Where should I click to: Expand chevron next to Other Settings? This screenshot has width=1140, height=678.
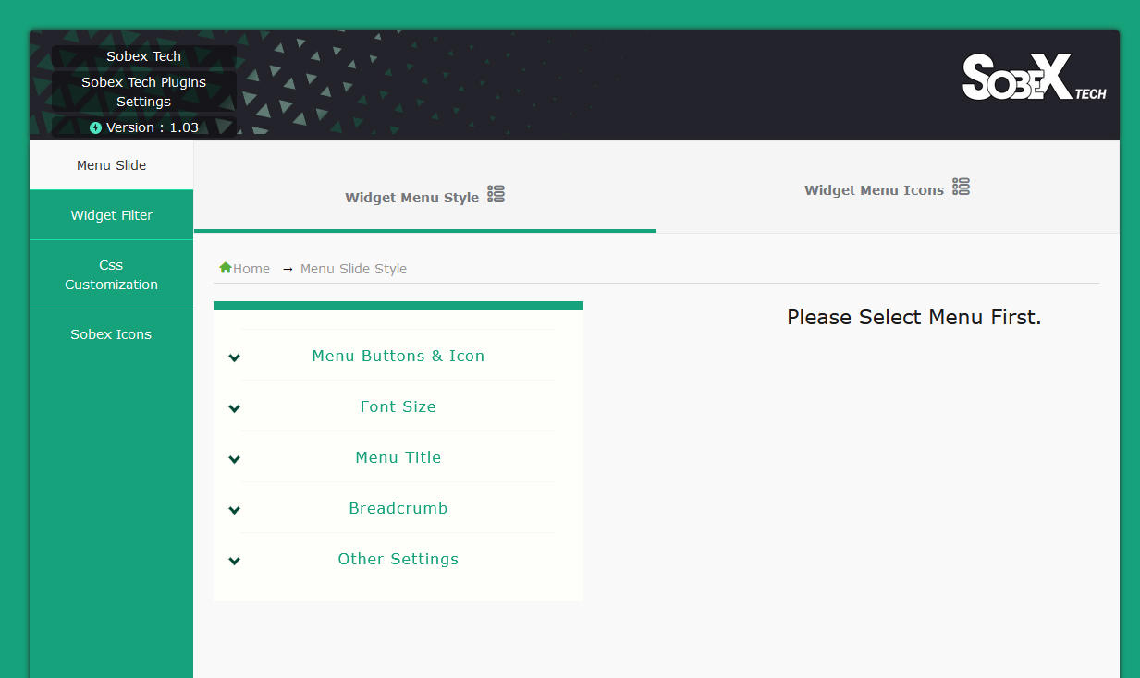235,561
